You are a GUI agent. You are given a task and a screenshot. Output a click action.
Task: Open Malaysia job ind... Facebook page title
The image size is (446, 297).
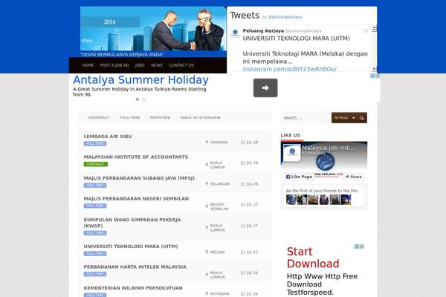tap(328, 148)
